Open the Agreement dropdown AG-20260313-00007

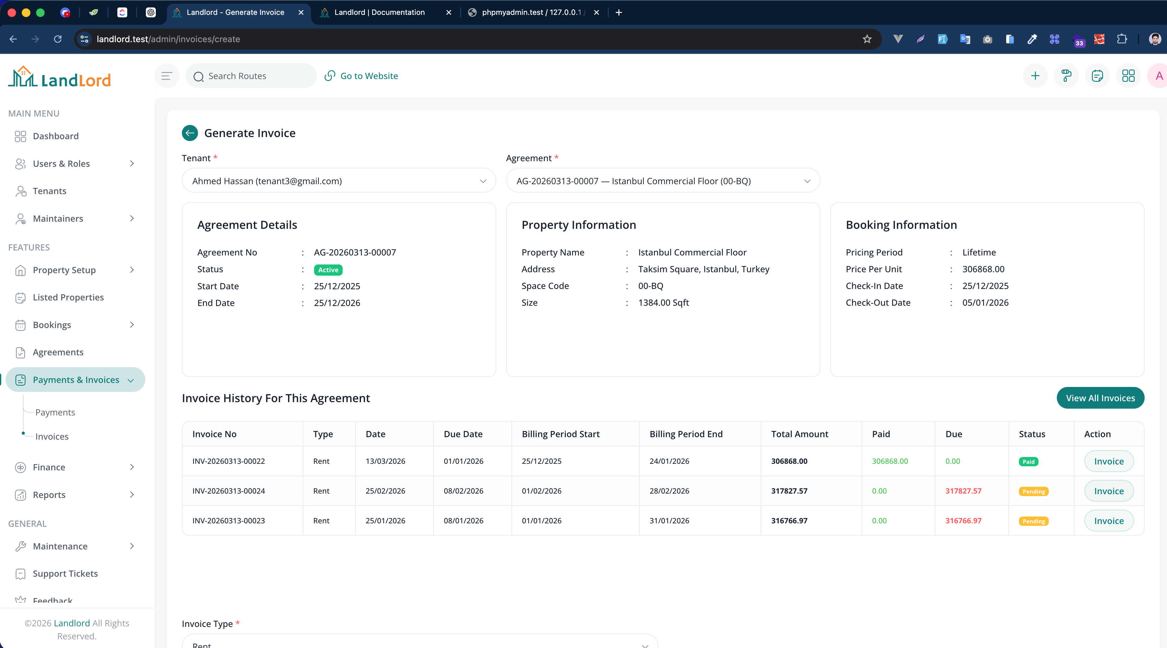[662, 180]
